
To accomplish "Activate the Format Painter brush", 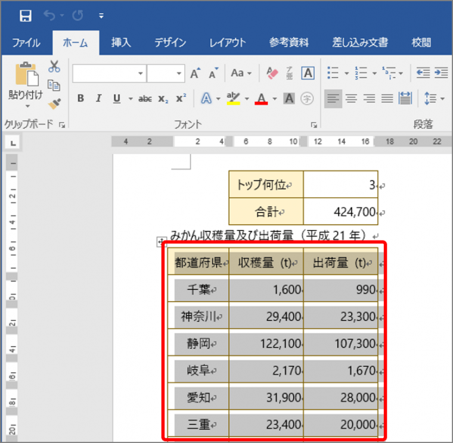I will [x=54, y=104].
